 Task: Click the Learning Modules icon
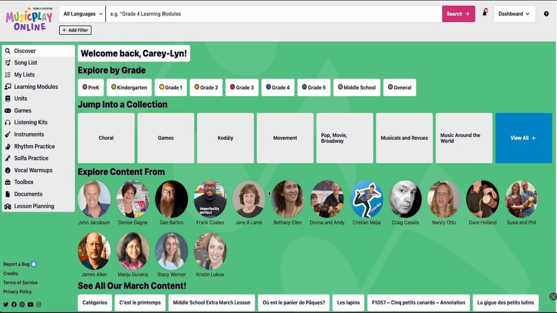pyautogui.click(x=7, y=87)
